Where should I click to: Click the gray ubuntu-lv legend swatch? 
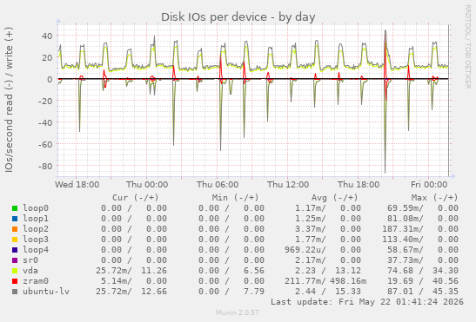click(x=15, y=292)
